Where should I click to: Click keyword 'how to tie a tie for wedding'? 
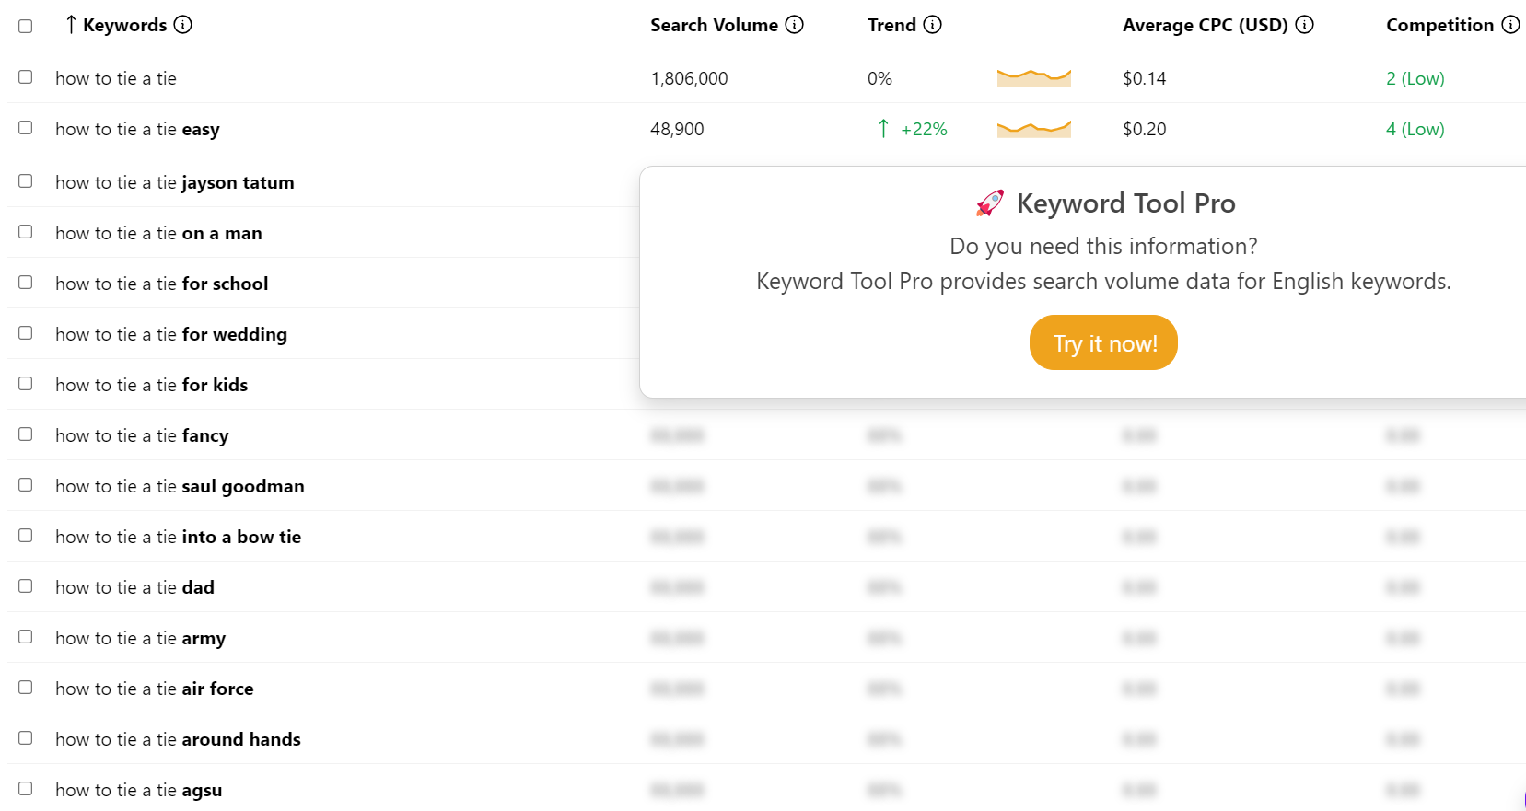(x=171, y=334)
